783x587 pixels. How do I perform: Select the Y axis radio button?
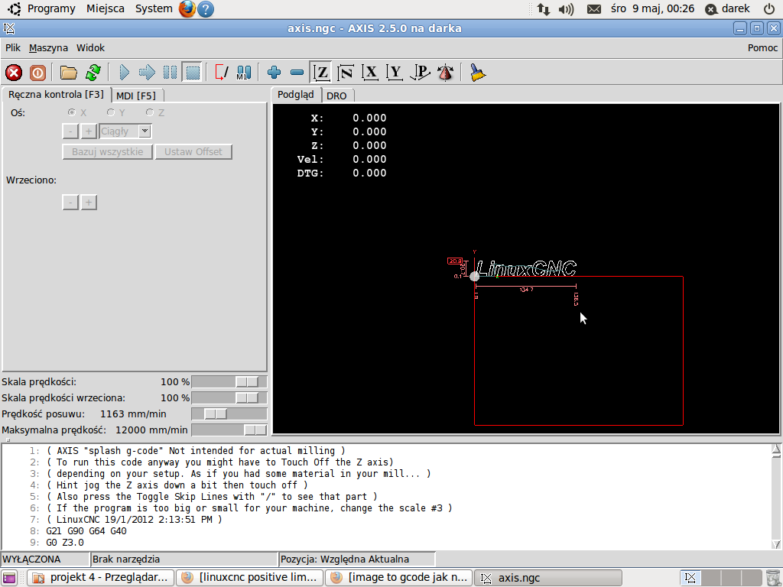(x=111, y=113)
